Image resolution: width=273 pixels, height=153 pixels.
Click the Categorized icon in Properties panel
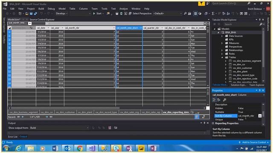point(214,100)
